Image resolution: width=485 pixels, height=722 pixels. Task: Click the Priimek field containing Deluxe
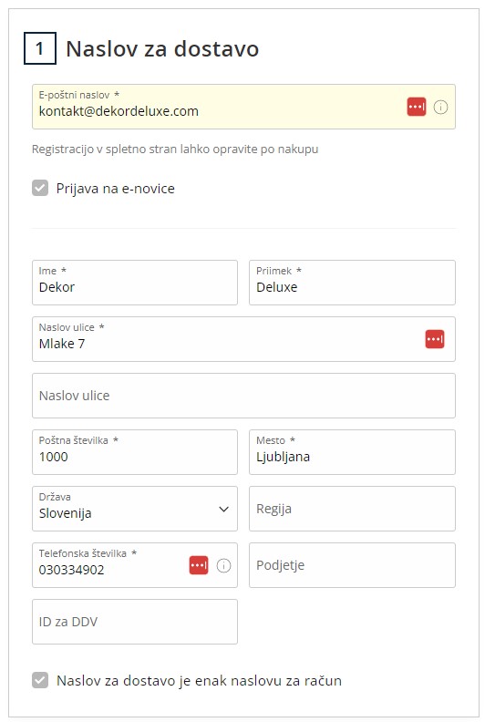click(352, 283)
